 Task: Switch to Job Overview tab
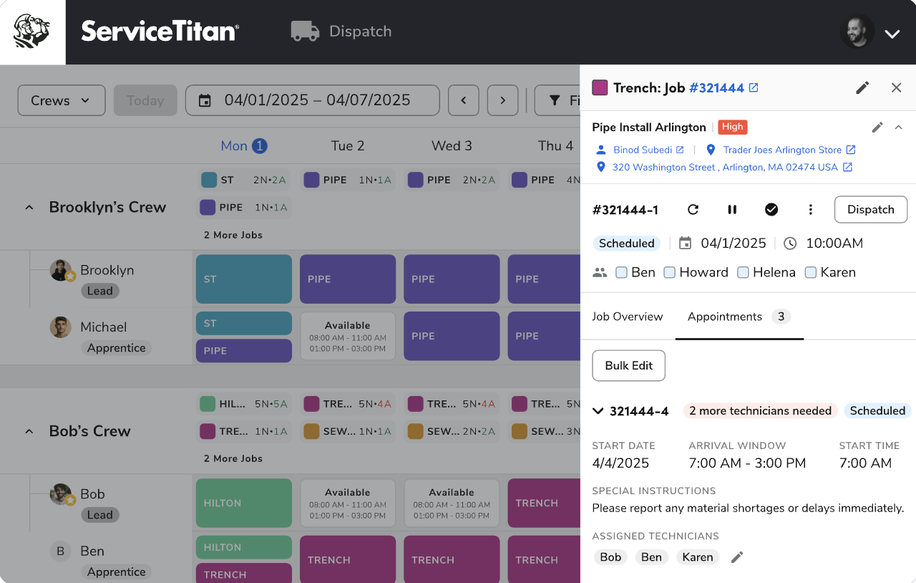coord(628,317)
